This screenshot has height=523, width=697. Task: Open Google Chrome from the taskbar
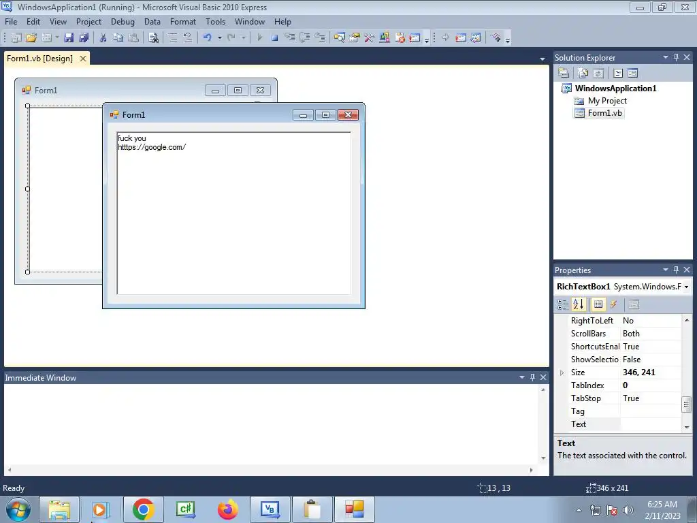coord(143,509)
